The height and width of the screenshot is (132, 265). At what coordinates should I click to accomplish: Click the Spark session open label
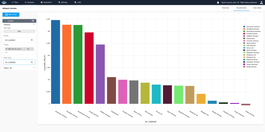(x=229, y=3)
